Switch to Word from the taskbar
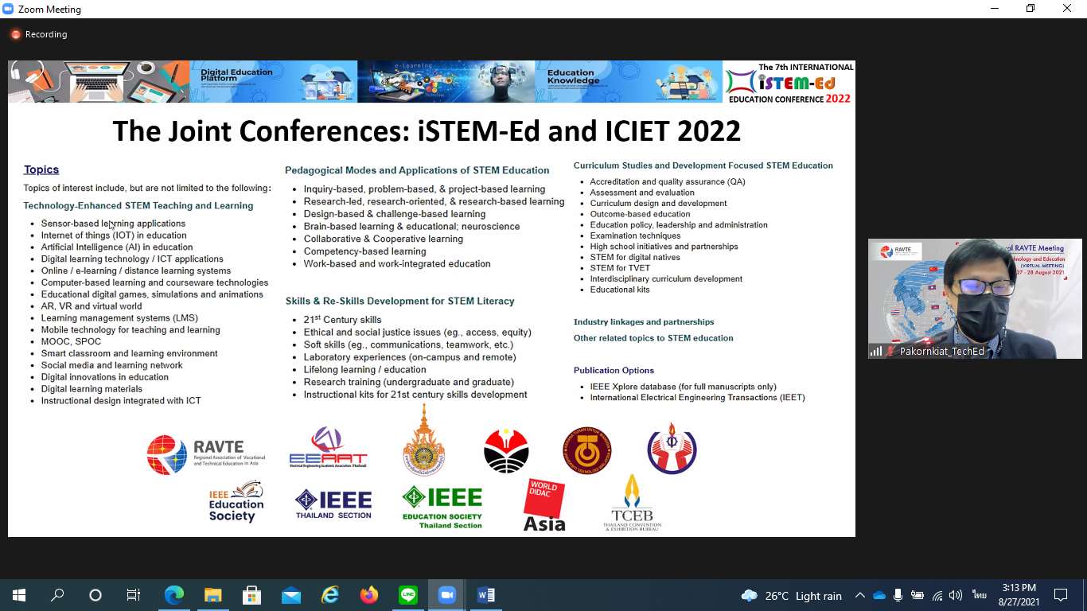Image resolution: width=1087 pixels, height=611 pixels. 485,595
